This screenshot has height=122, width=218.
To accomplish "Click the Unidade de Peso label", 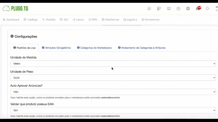I will point(22,72).
